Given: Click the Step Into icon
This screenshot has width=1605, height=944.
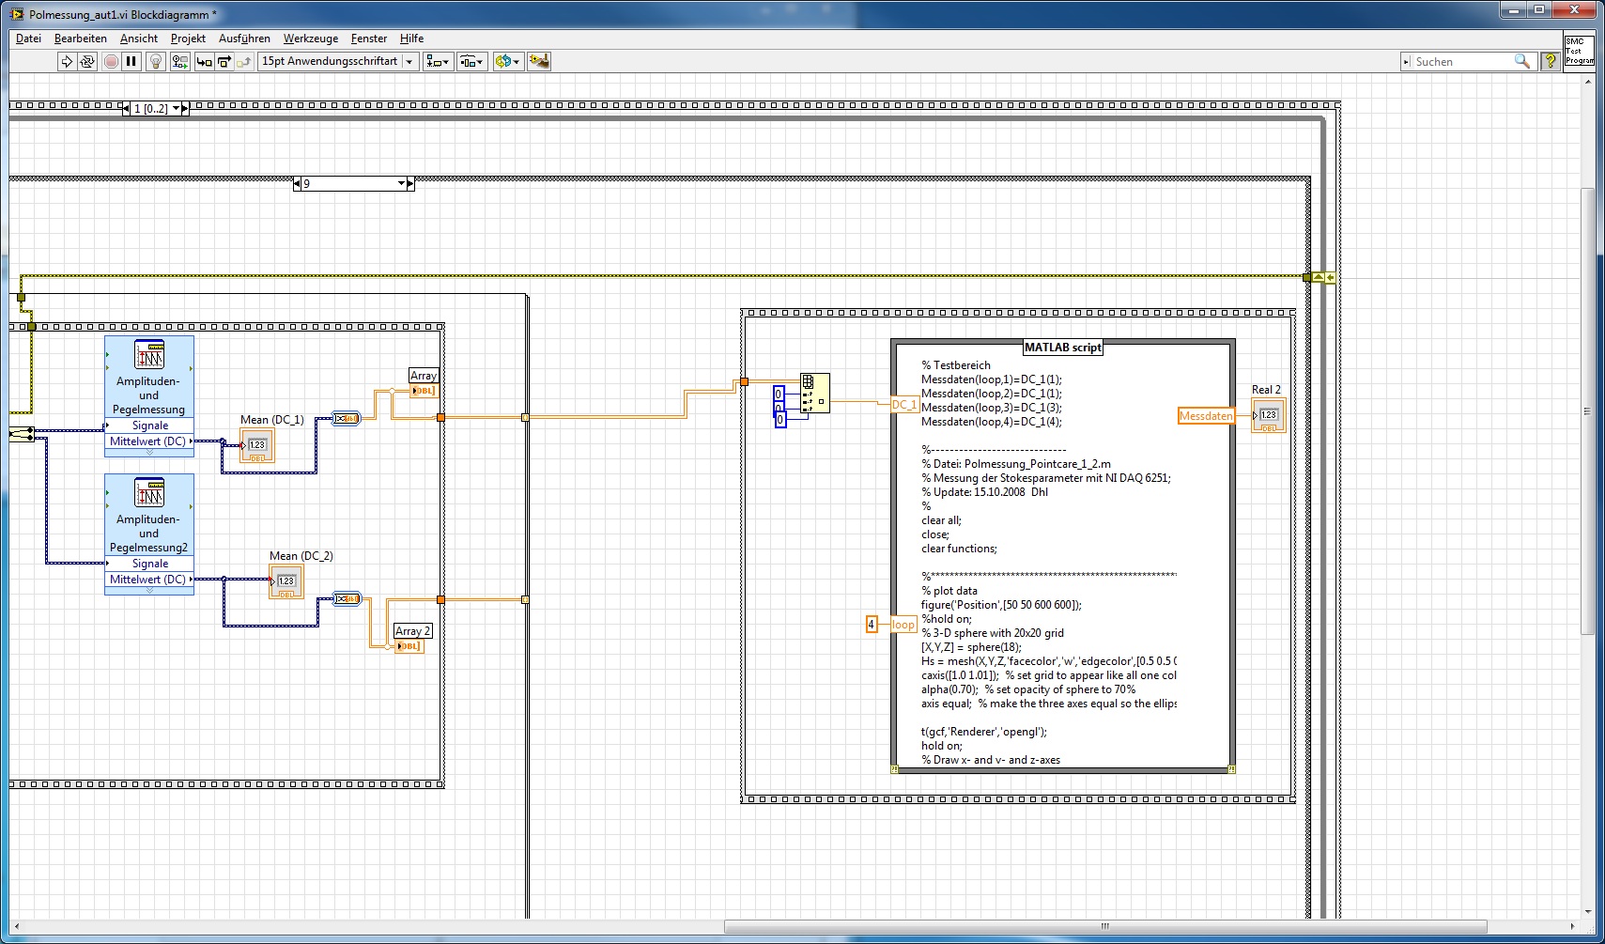Looking at the screenshot, I should 204,61.
